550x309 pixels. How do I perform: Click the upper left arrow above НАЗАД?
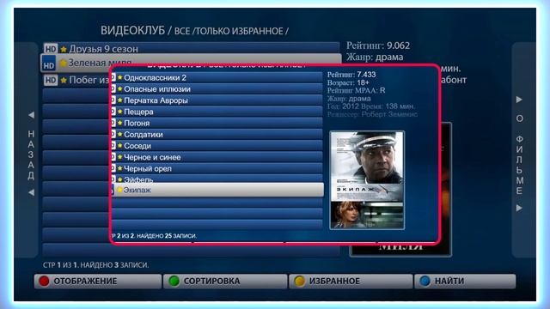(x=31, y=115)
